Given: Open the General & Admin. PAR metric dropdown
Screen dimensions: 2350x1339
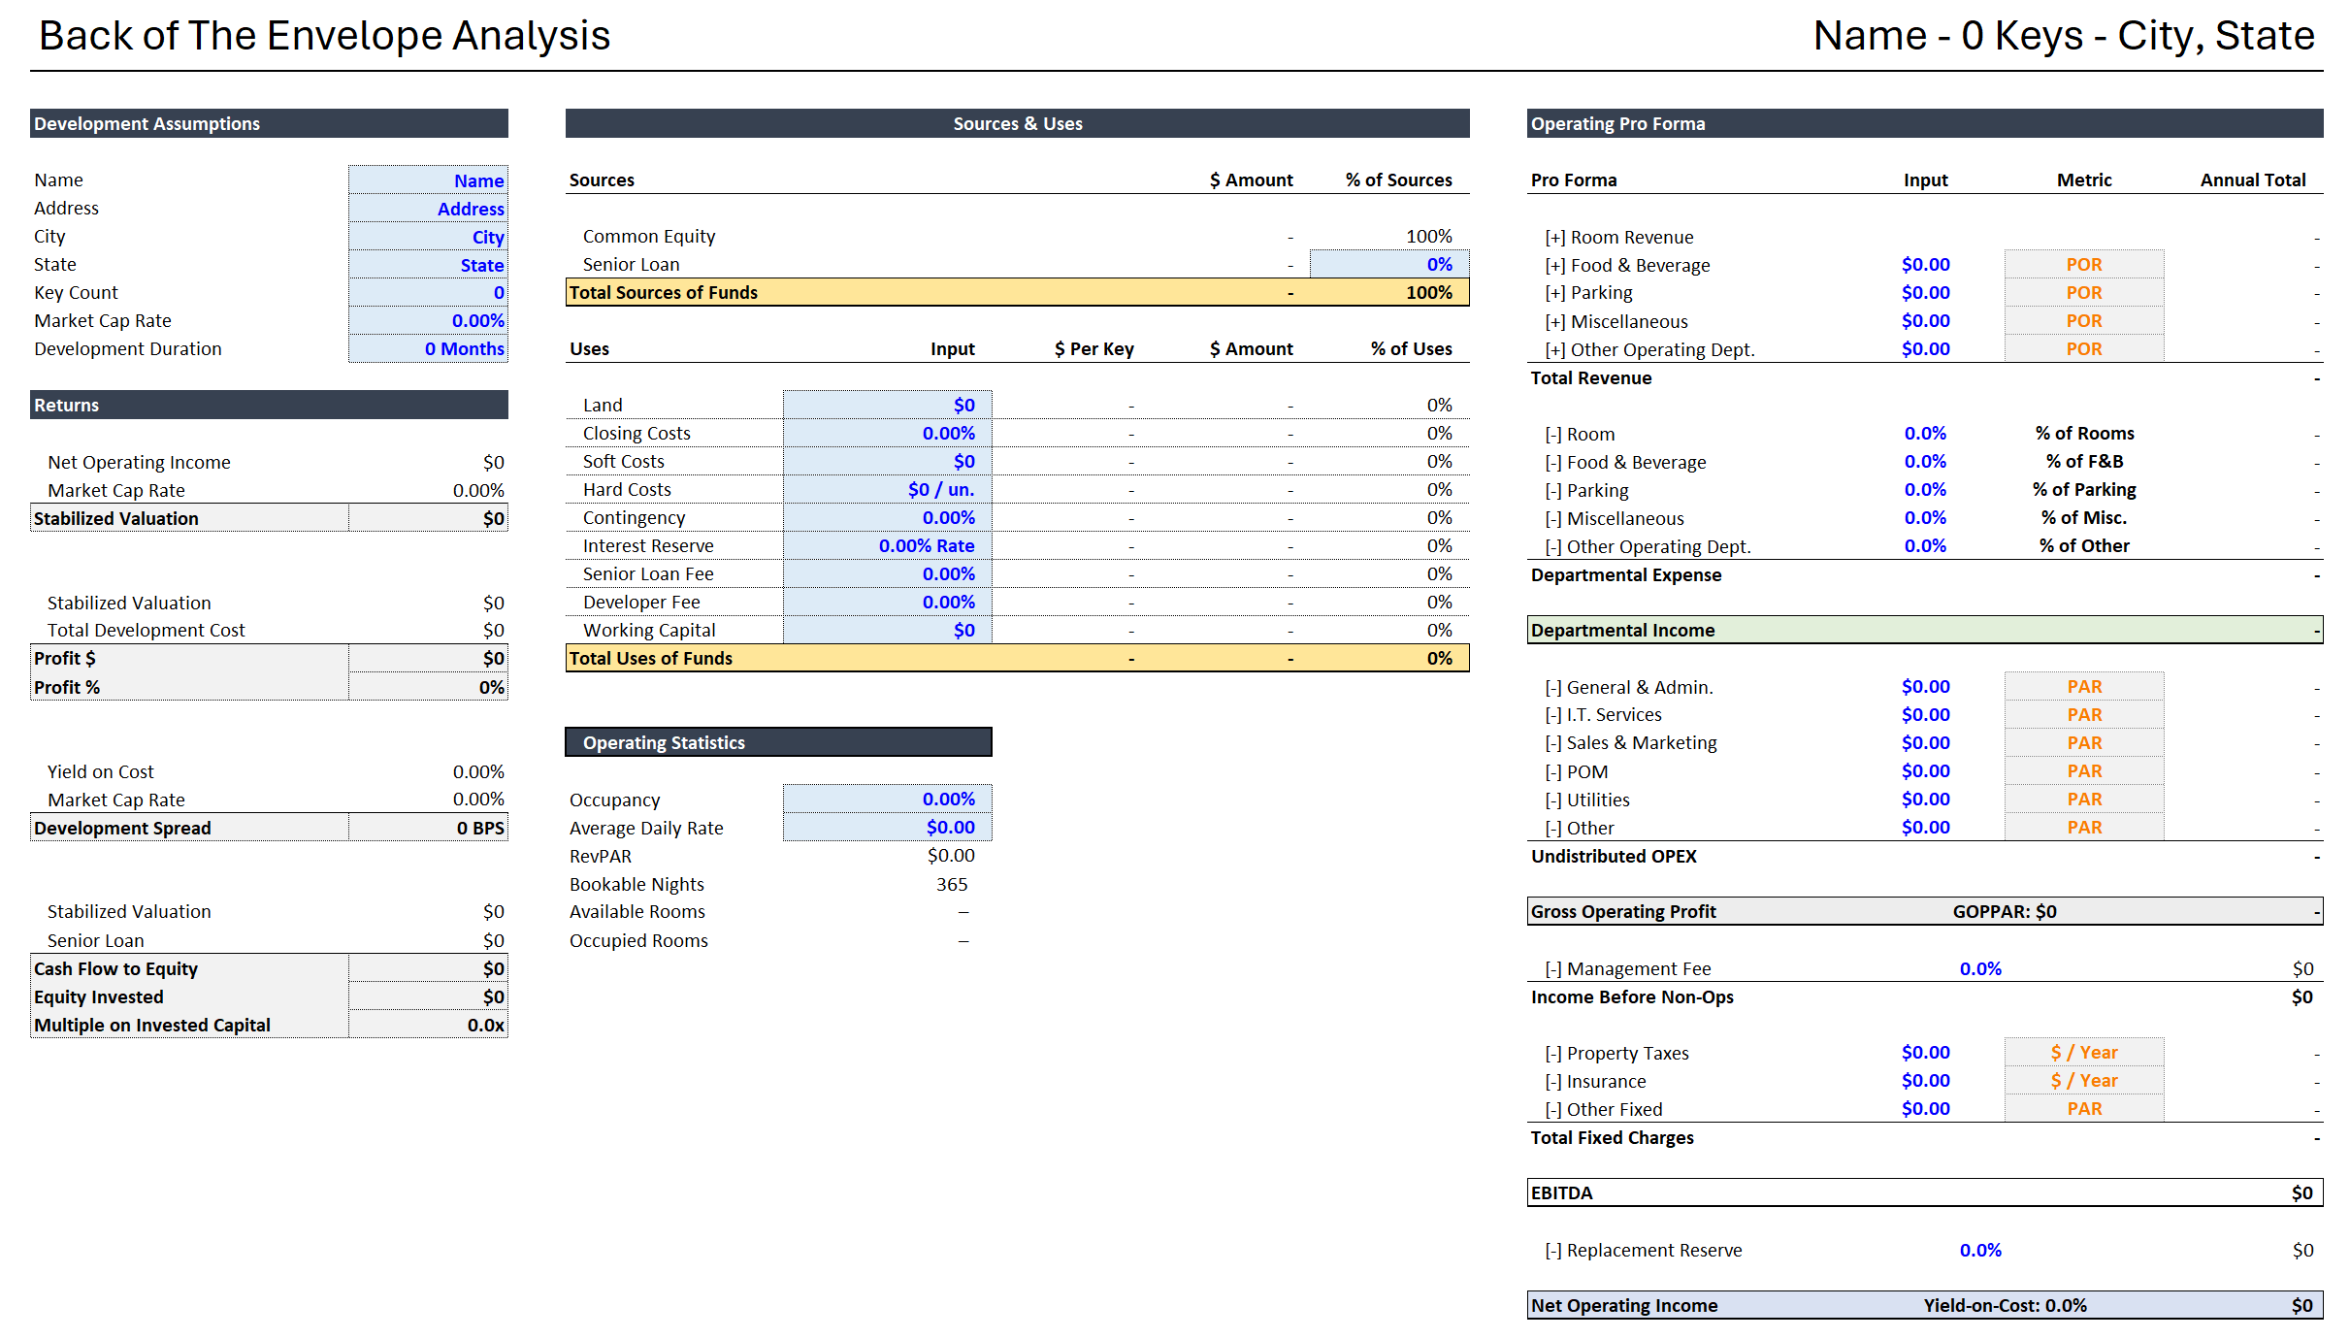Looking at the screenshot, I should coord(2084,687).
